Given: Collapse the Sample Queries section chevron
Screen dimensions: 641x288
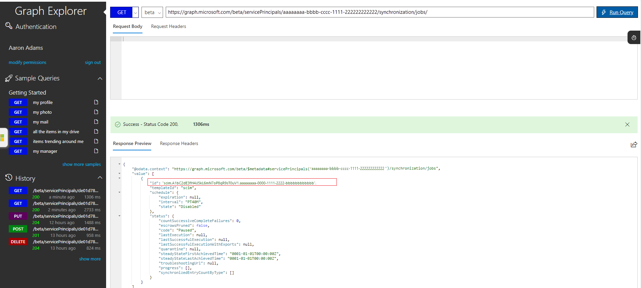Looking at the screenshot, I should point(100,78).
